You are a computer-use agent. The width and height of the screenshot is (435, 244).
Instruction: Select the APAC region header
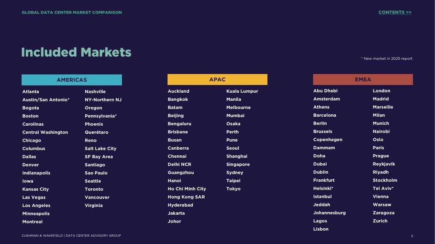[x=217, y=79]
